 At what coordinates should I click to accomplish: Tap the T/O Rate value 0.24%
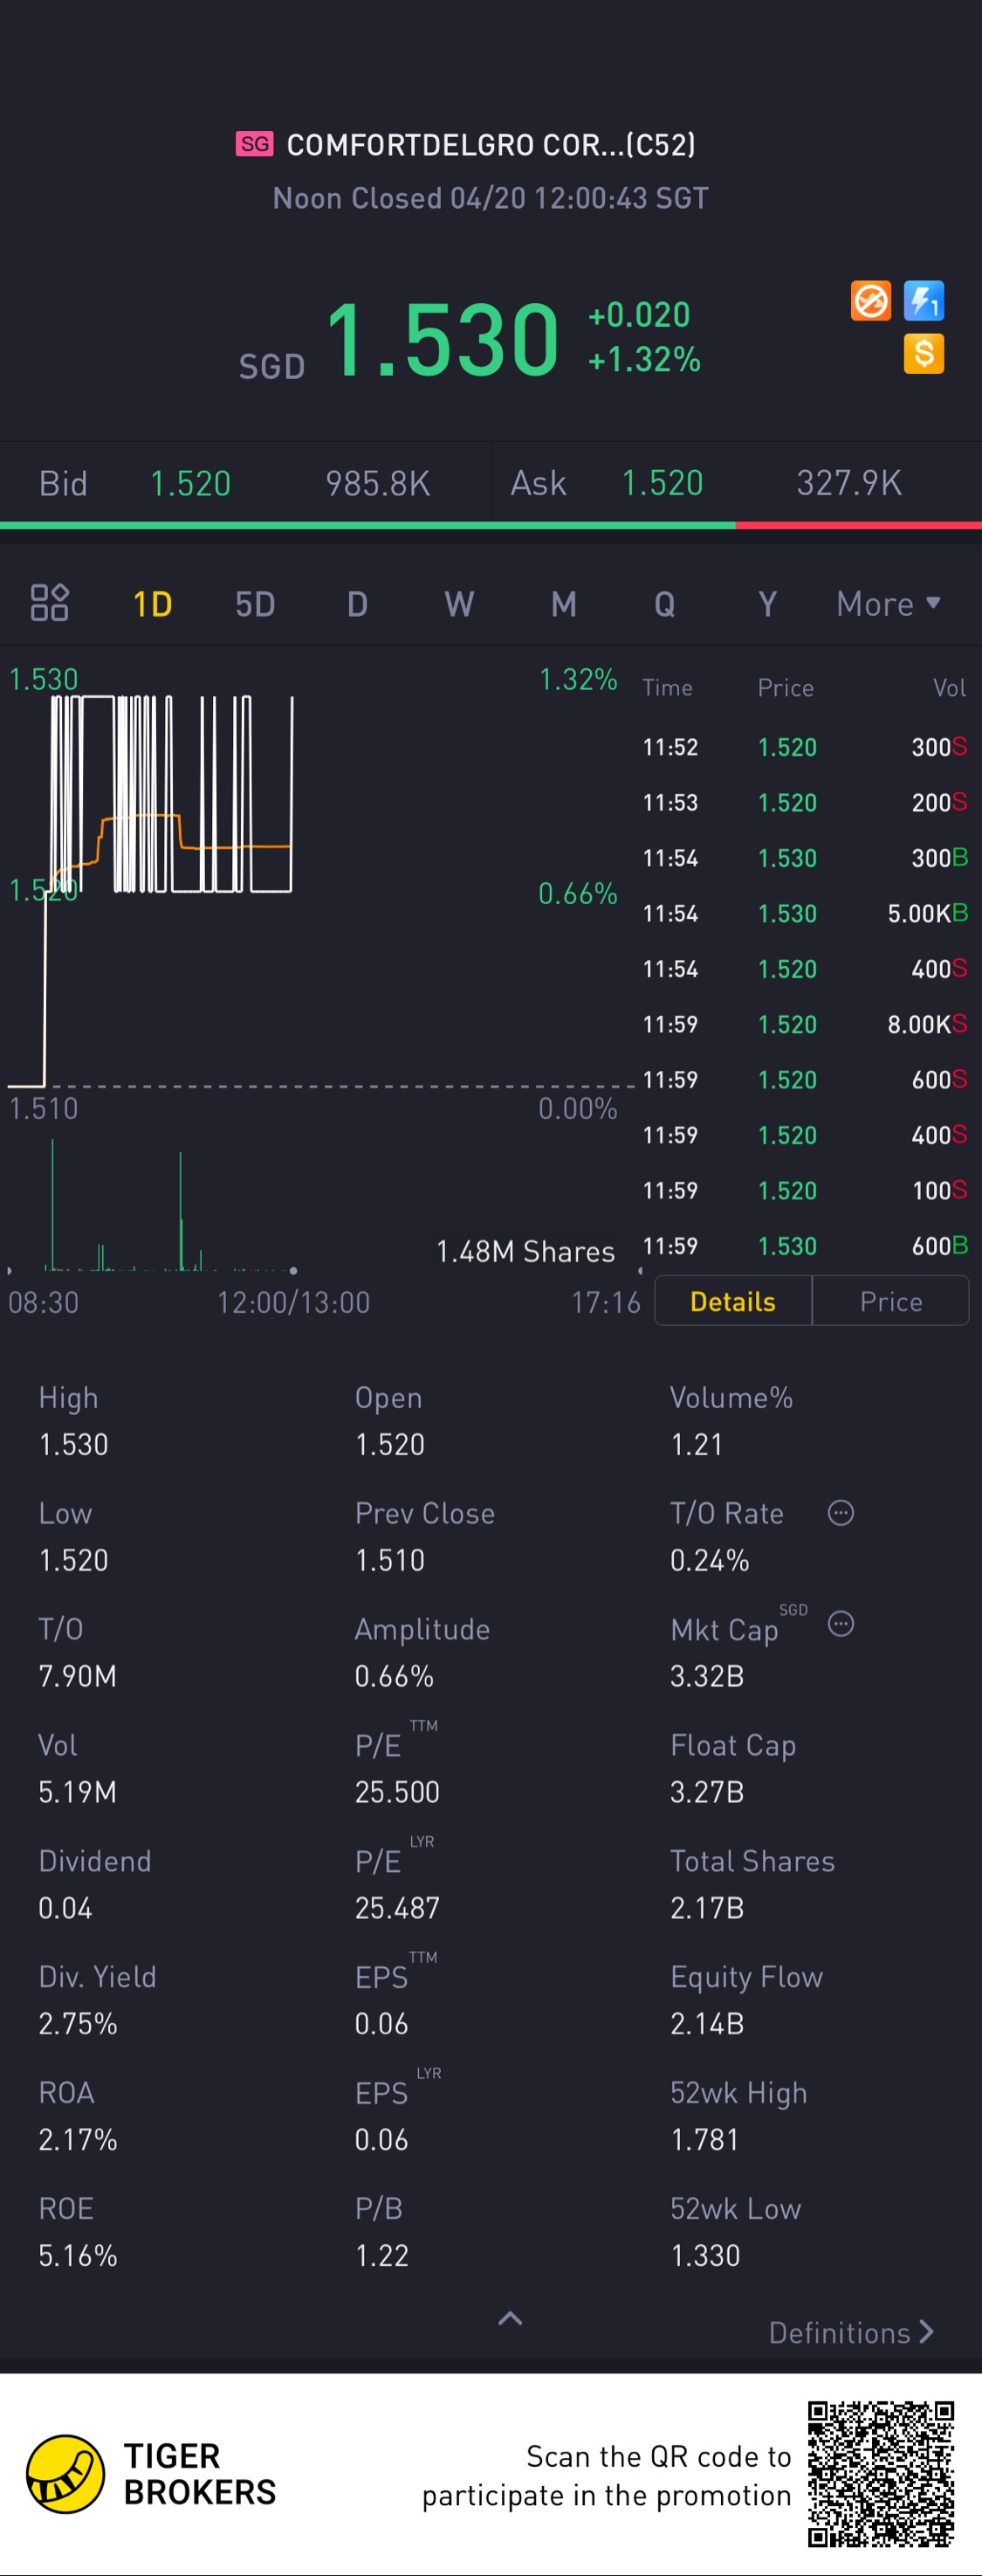click(x=710, y=1561)
